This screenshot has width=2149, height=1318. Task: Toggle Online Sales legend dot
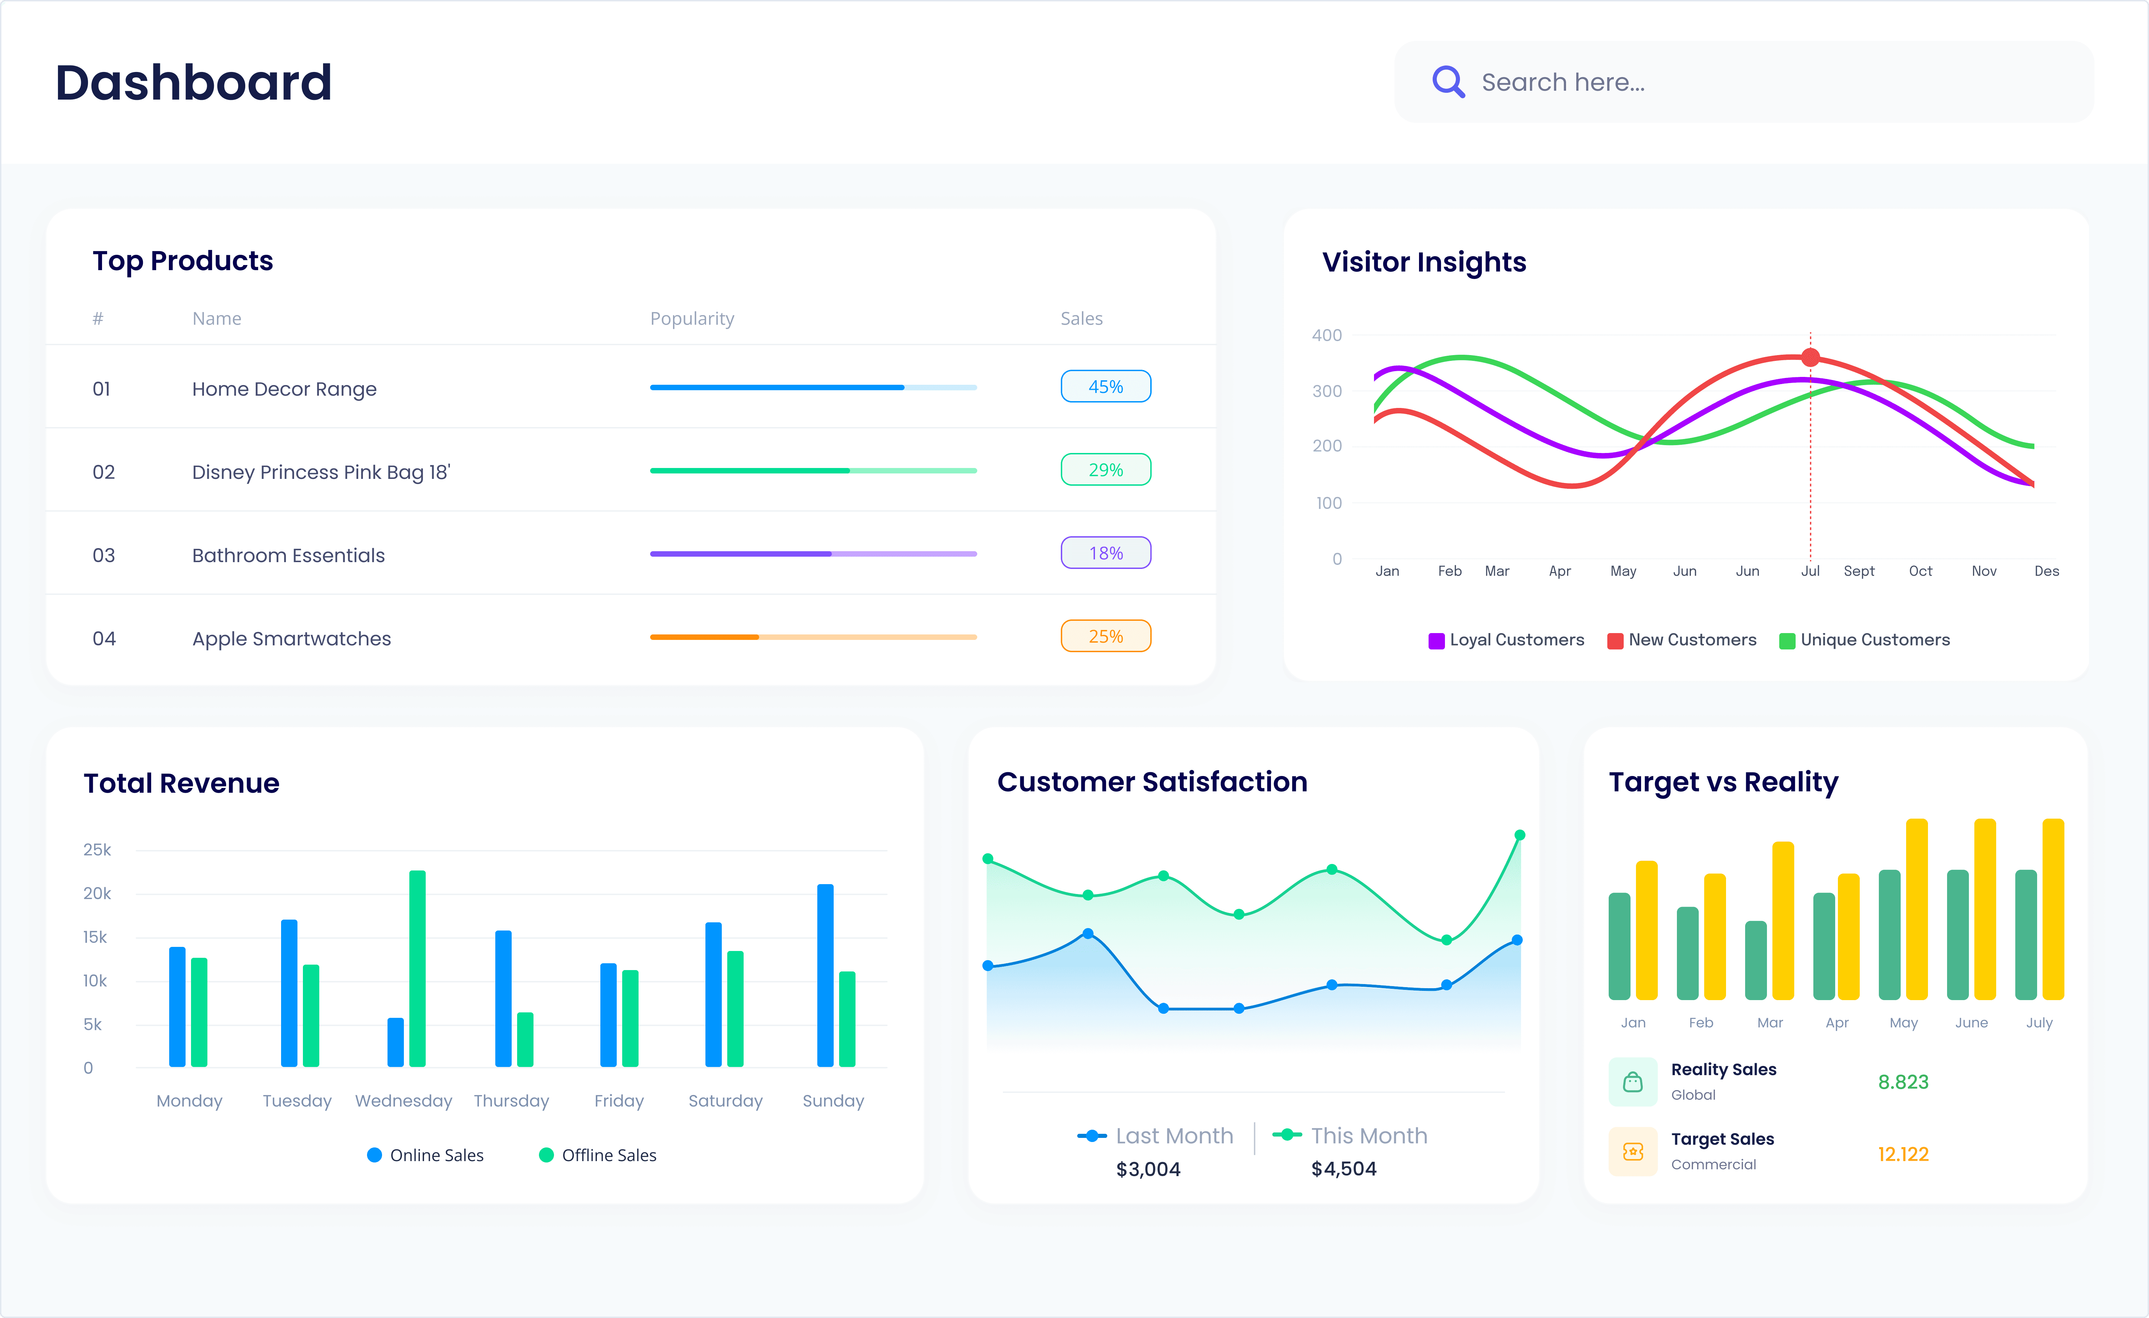[374, 1155]
